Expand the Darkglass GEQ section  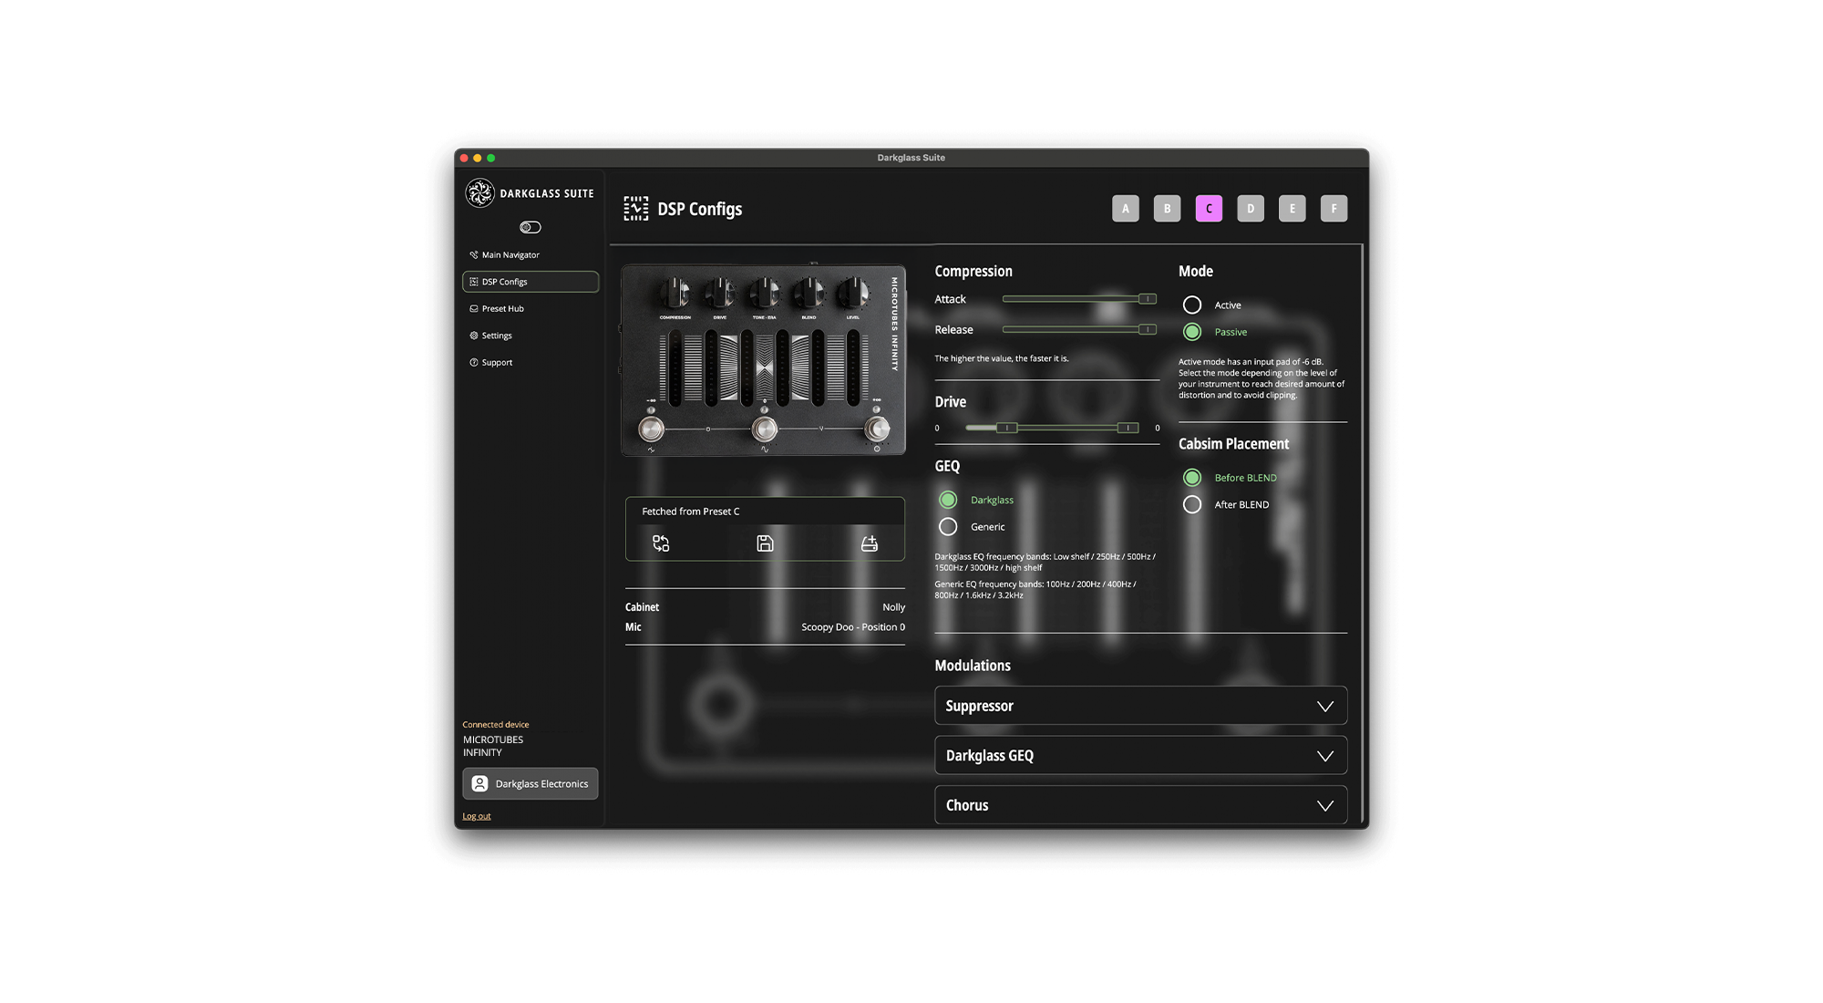(x=1324, y=756)
